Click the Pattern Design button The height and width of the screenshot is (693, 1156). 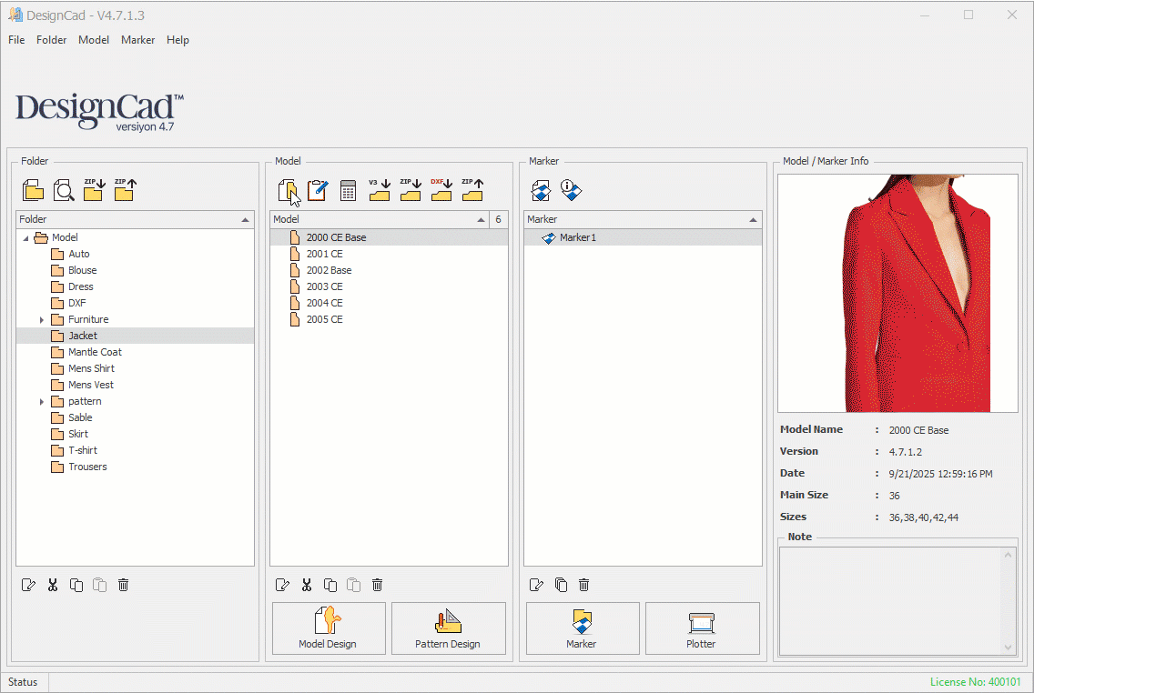[448, 628]
